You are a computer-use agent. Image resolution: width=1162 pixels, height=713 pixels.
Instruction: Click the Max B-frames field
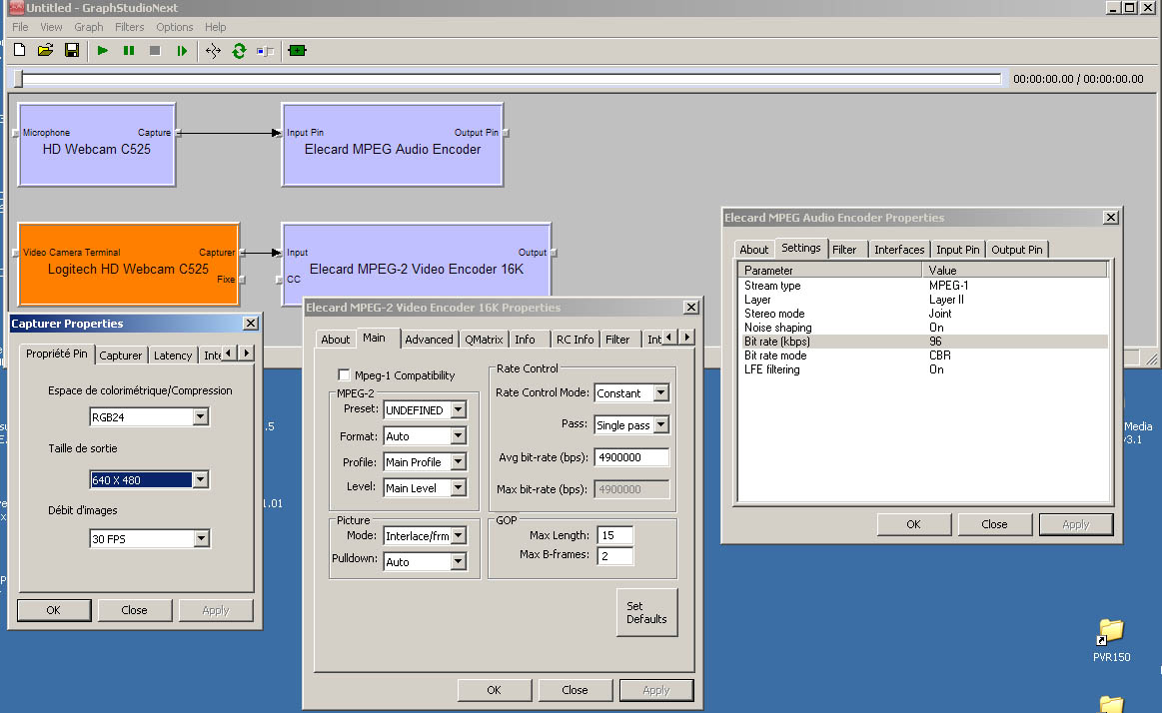click(615, 556)
